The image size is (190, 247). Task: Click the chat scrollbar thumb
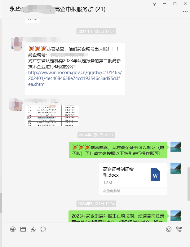point(188,184)
